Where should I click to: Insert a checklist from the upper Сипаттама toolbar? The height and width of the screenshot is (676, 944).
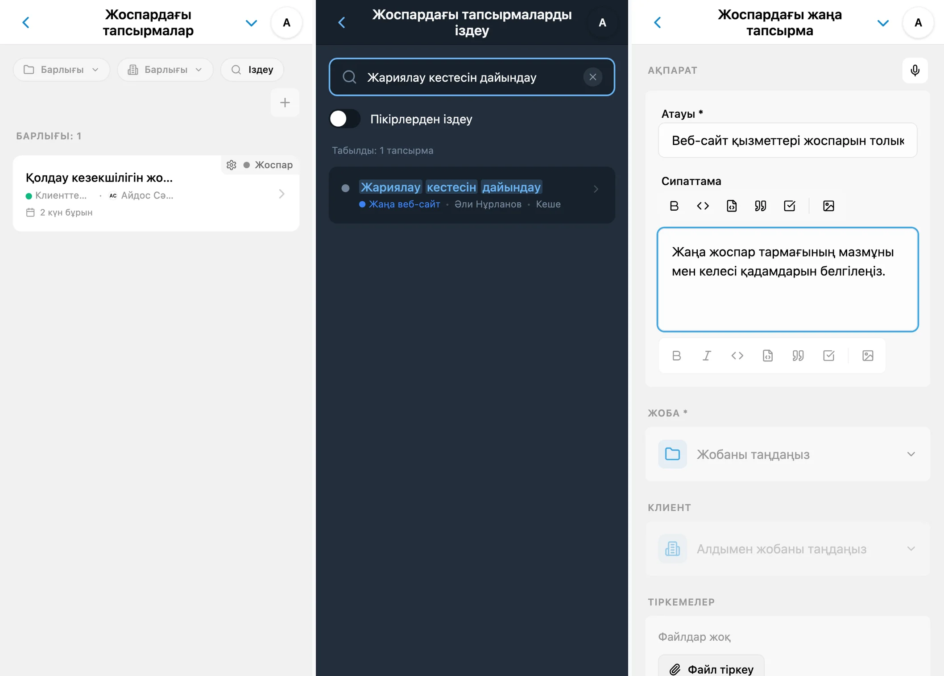coord(790,206)
